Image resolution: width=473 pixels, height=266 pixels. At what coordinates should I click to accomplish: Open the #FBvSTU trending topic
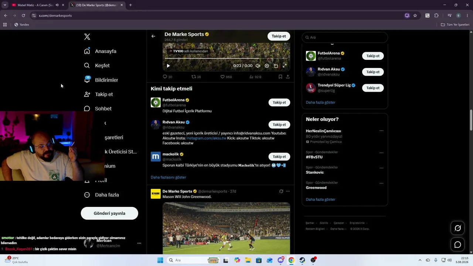[314, 157]
